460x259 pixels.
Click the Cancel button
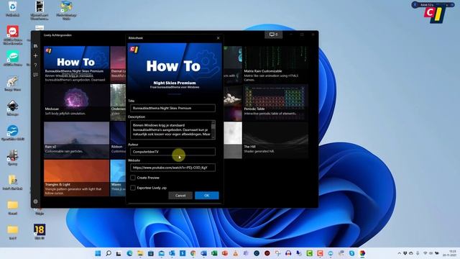point(180,196)
